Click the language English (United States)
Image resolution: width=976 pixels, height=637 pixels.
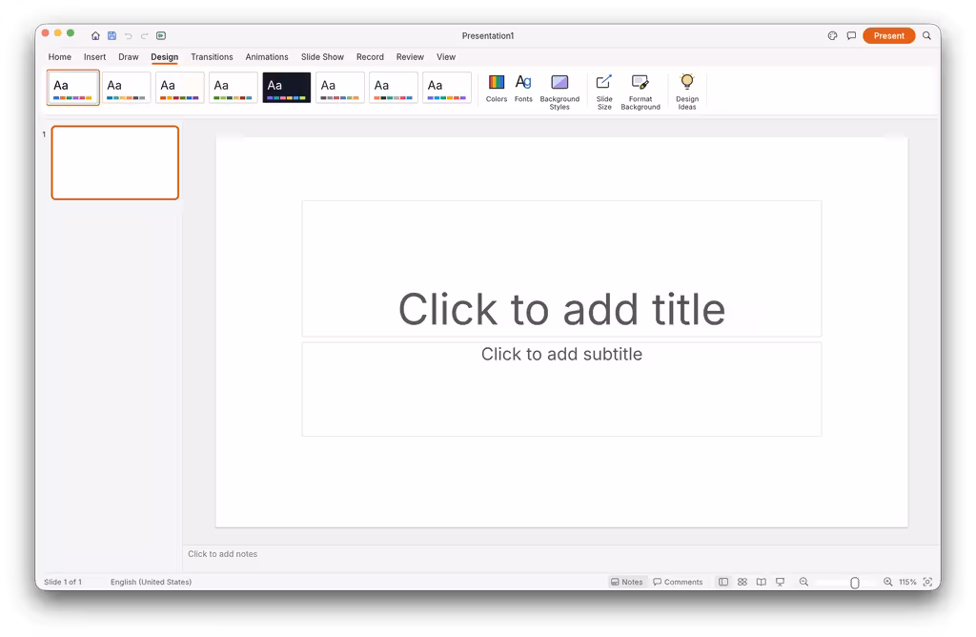151,582
